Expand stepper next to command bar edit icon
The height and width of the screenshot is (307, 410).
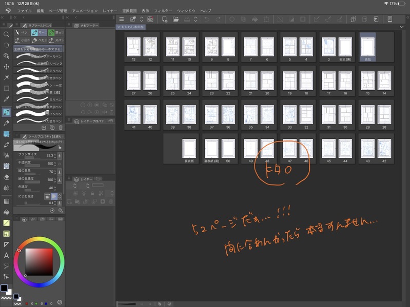coord(142,19)
